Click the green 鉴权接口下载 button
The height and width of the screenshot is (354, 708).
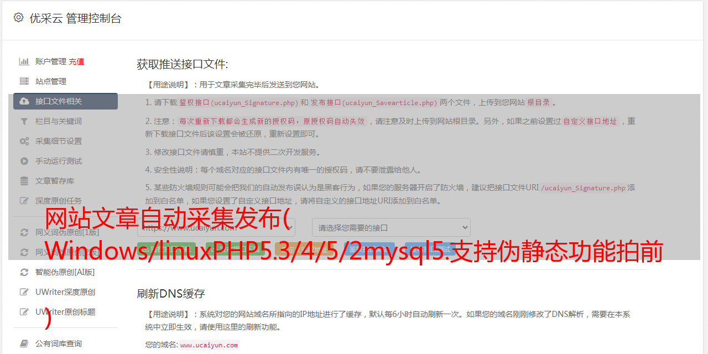click(x=168, y=251)
